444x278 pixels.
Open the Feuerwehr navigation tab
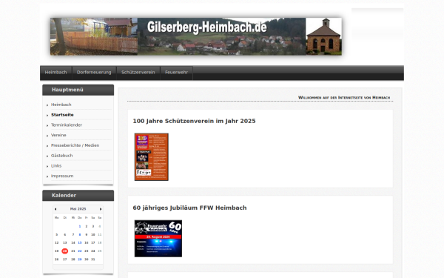pos(176,73)
